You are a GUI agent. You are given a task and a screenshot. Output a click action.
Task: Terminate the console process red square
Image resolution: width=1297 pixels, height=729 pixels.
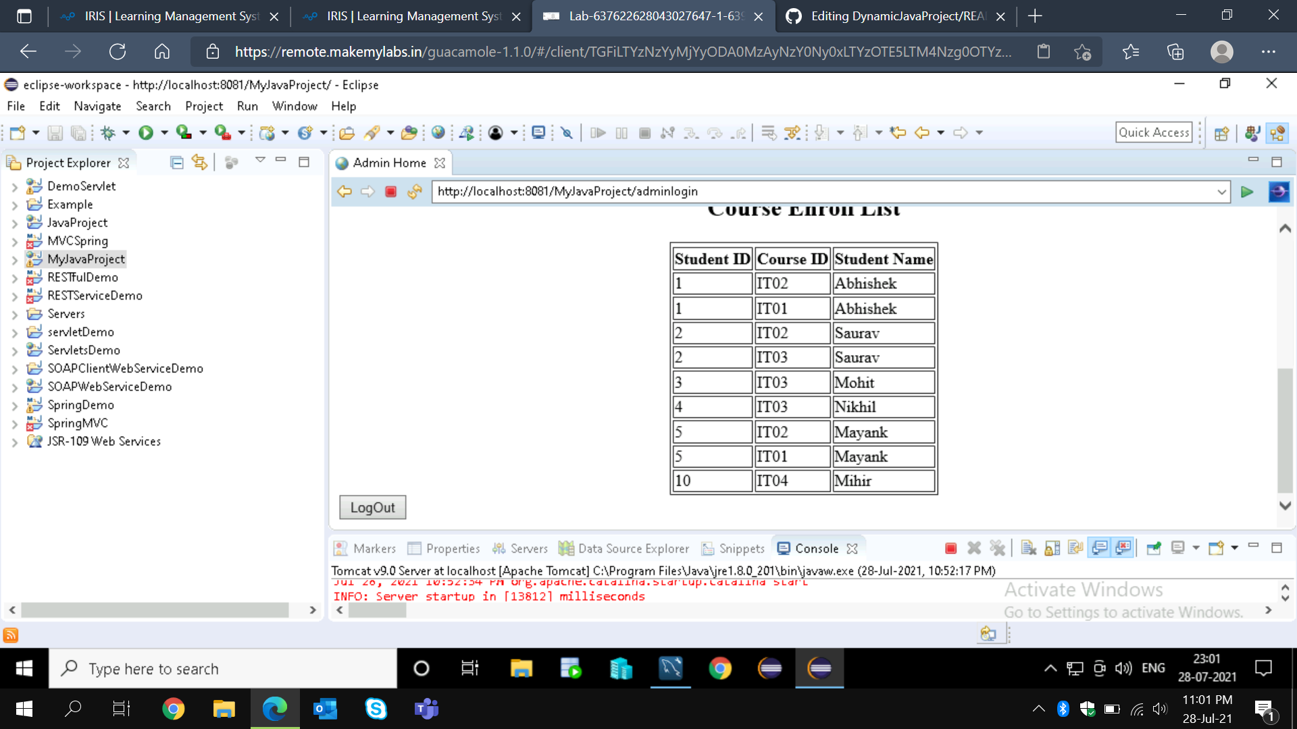(x=950, y=548)
